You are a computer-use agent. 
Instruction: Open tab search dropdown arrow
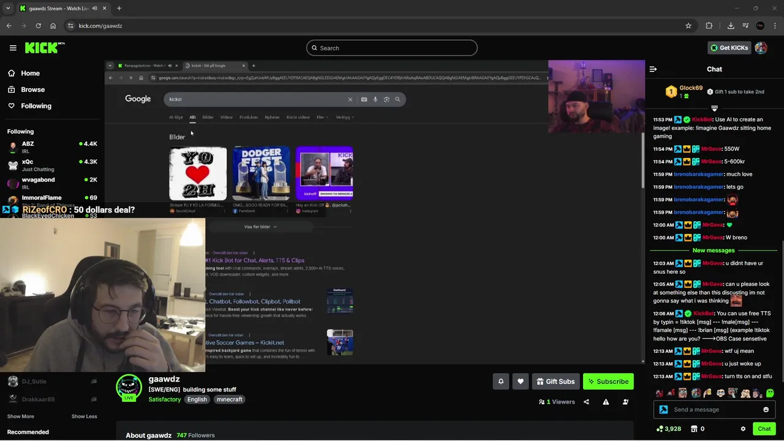pos(7,9)
